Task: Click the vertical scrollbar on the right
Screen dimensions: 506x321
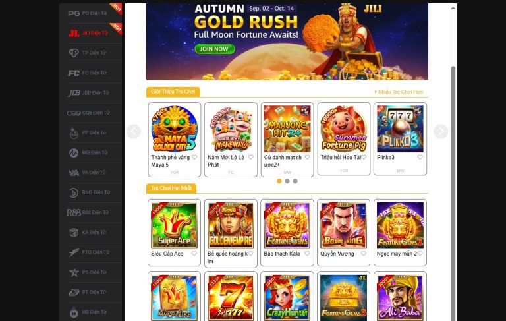Action: pyautogui.click(x=453, y=194)
